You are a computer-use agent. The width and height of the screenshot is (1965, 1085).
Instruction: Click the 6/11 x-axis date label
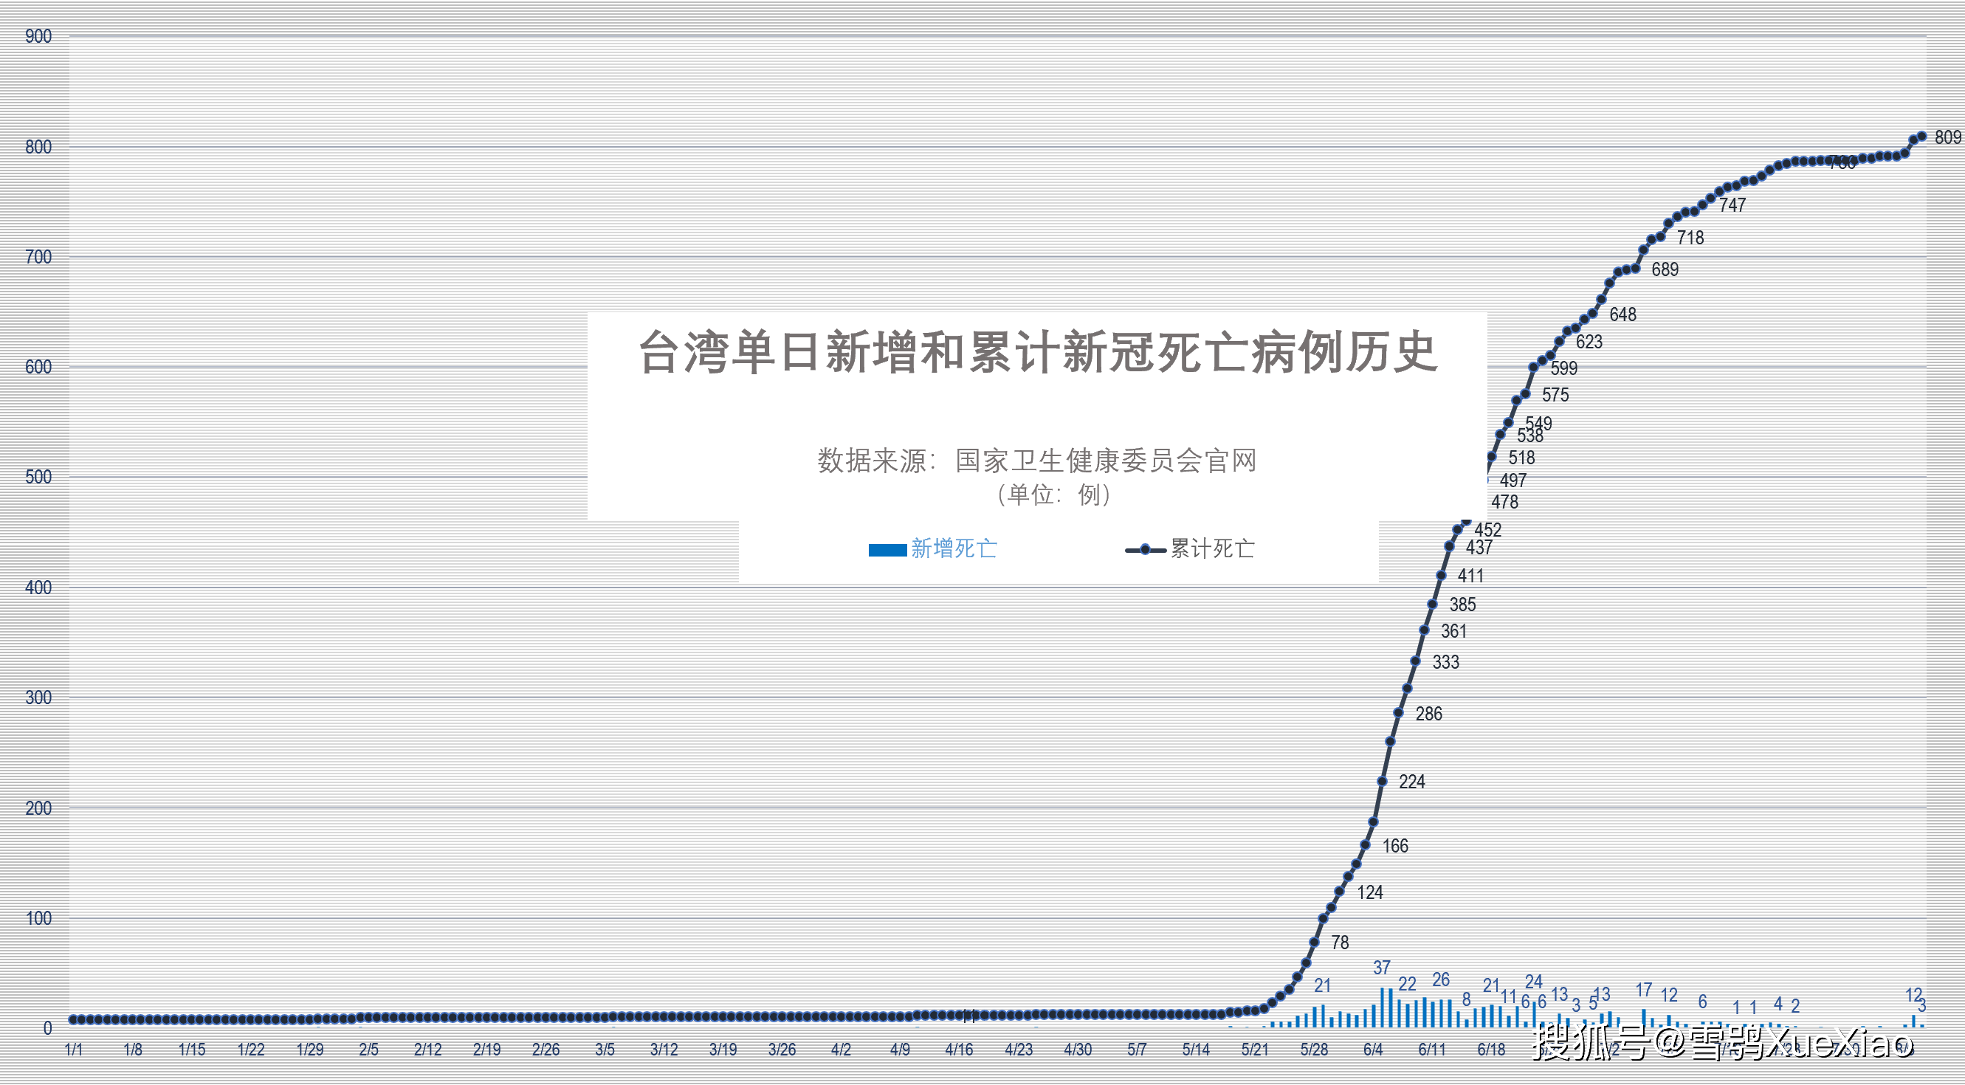coord(1432,1050)
